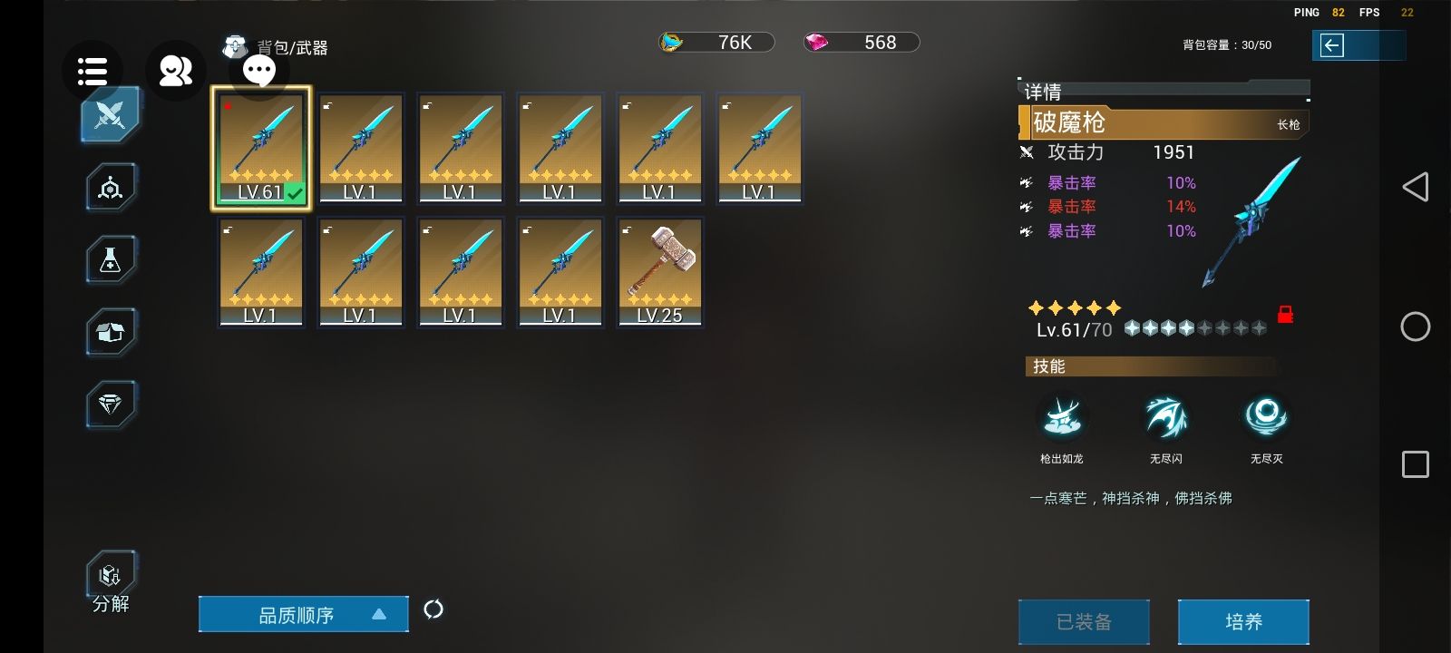
Task: Open the friends list icon
Action: [175, 71]
